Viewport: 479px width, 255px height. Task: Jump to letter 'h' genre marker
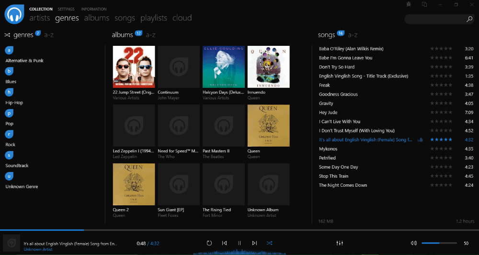coord(9,92)
